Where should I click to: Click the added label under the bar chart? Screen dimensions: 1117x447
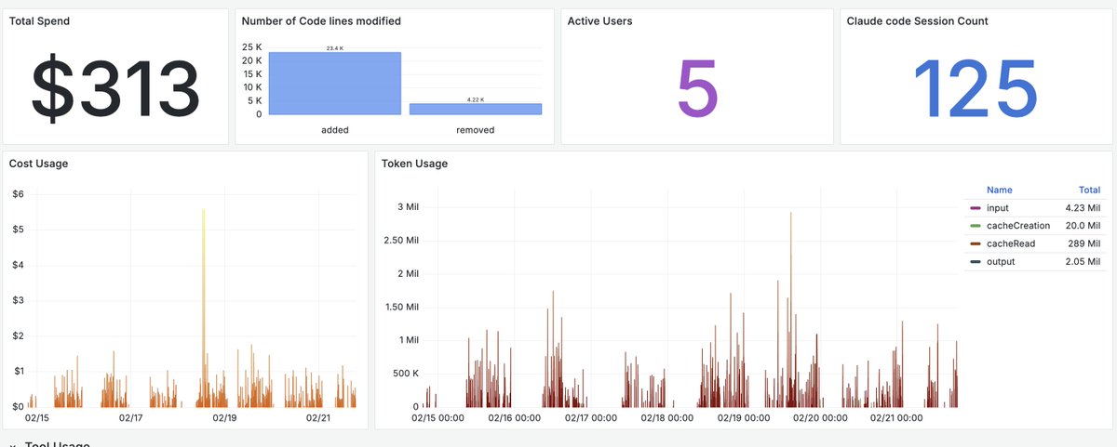pyautogui.click(x=334, y=130)
